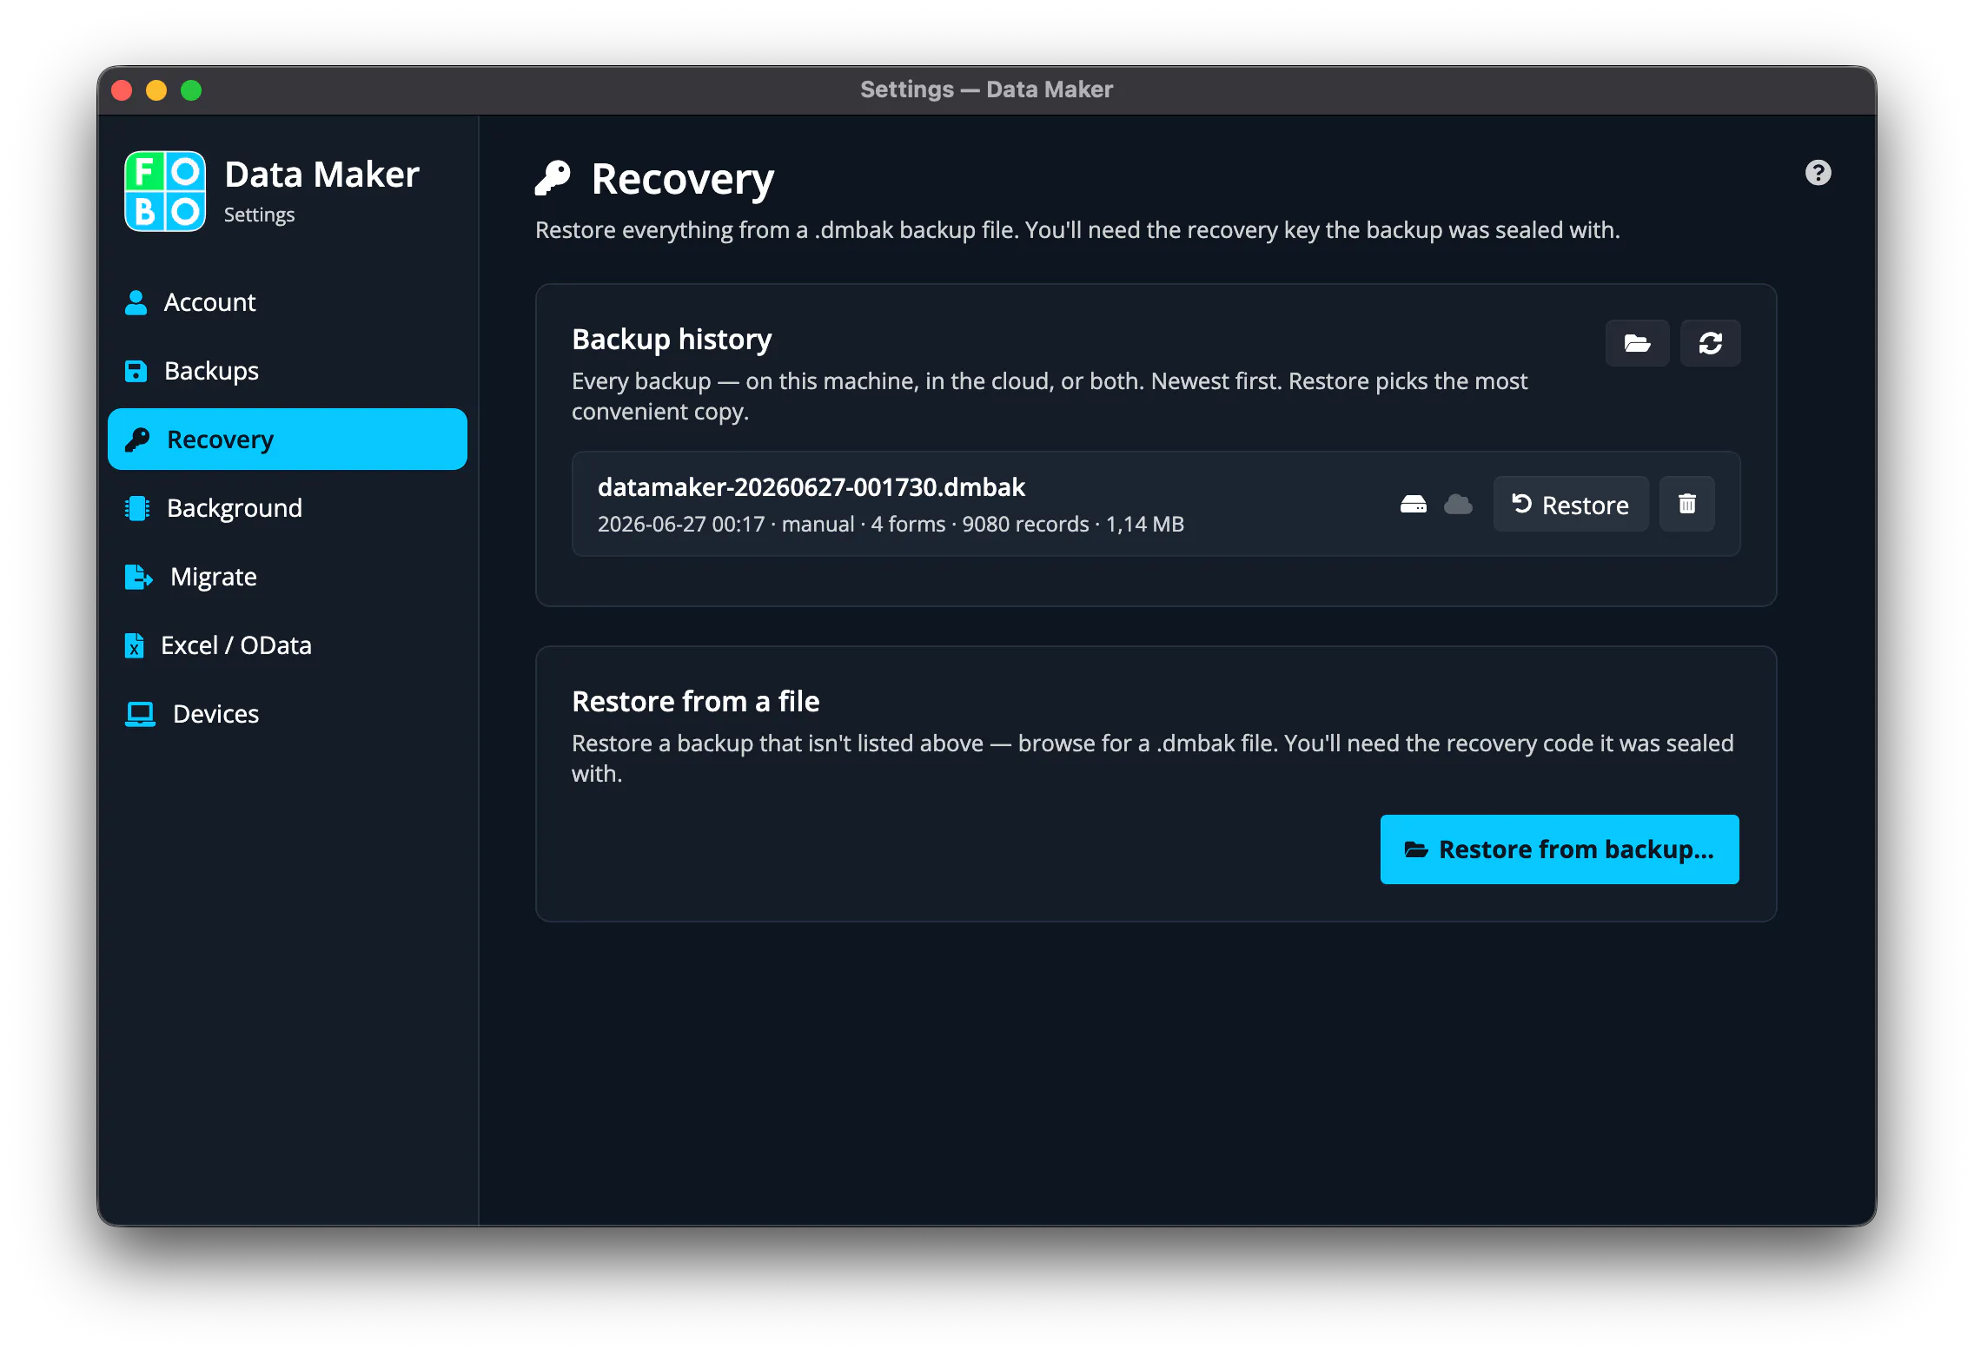Click Restore from backup... button
The image size is (1974, 1355).
pos(1560,849)
